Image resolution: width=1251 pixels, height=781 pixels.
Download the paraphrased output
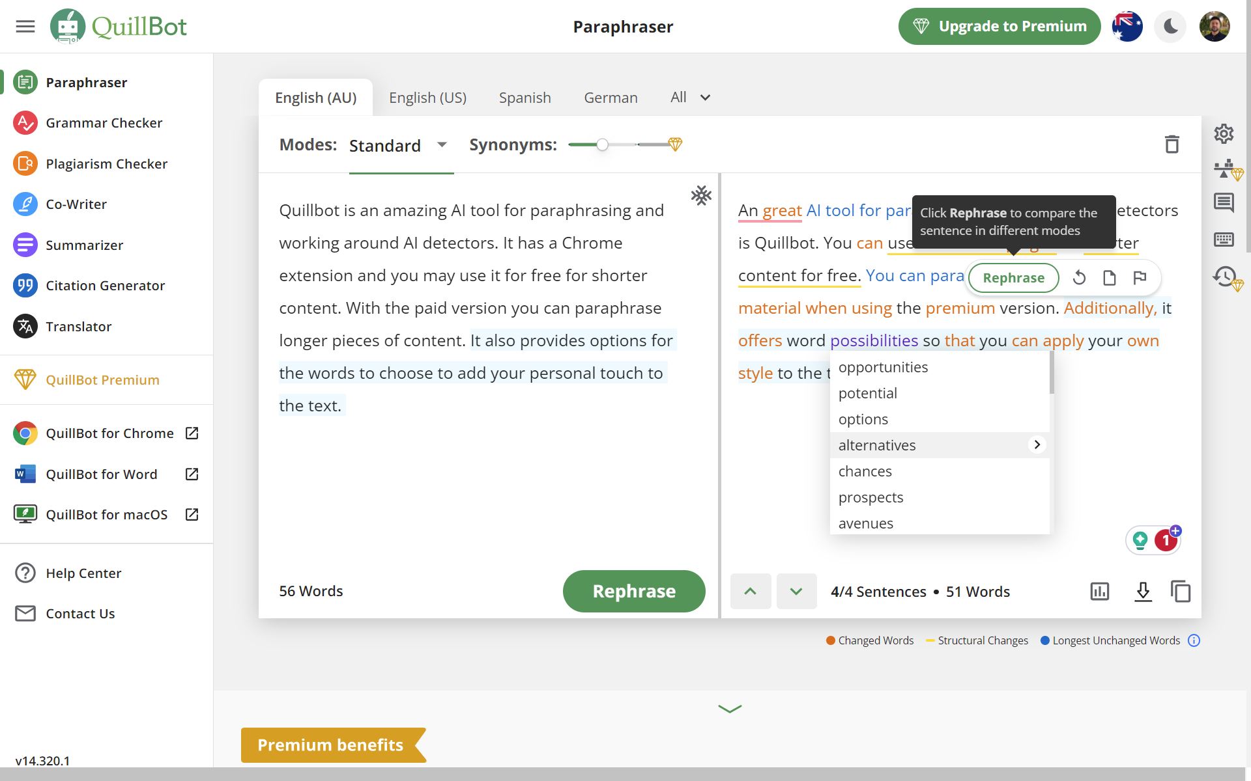coord(1142,592)
